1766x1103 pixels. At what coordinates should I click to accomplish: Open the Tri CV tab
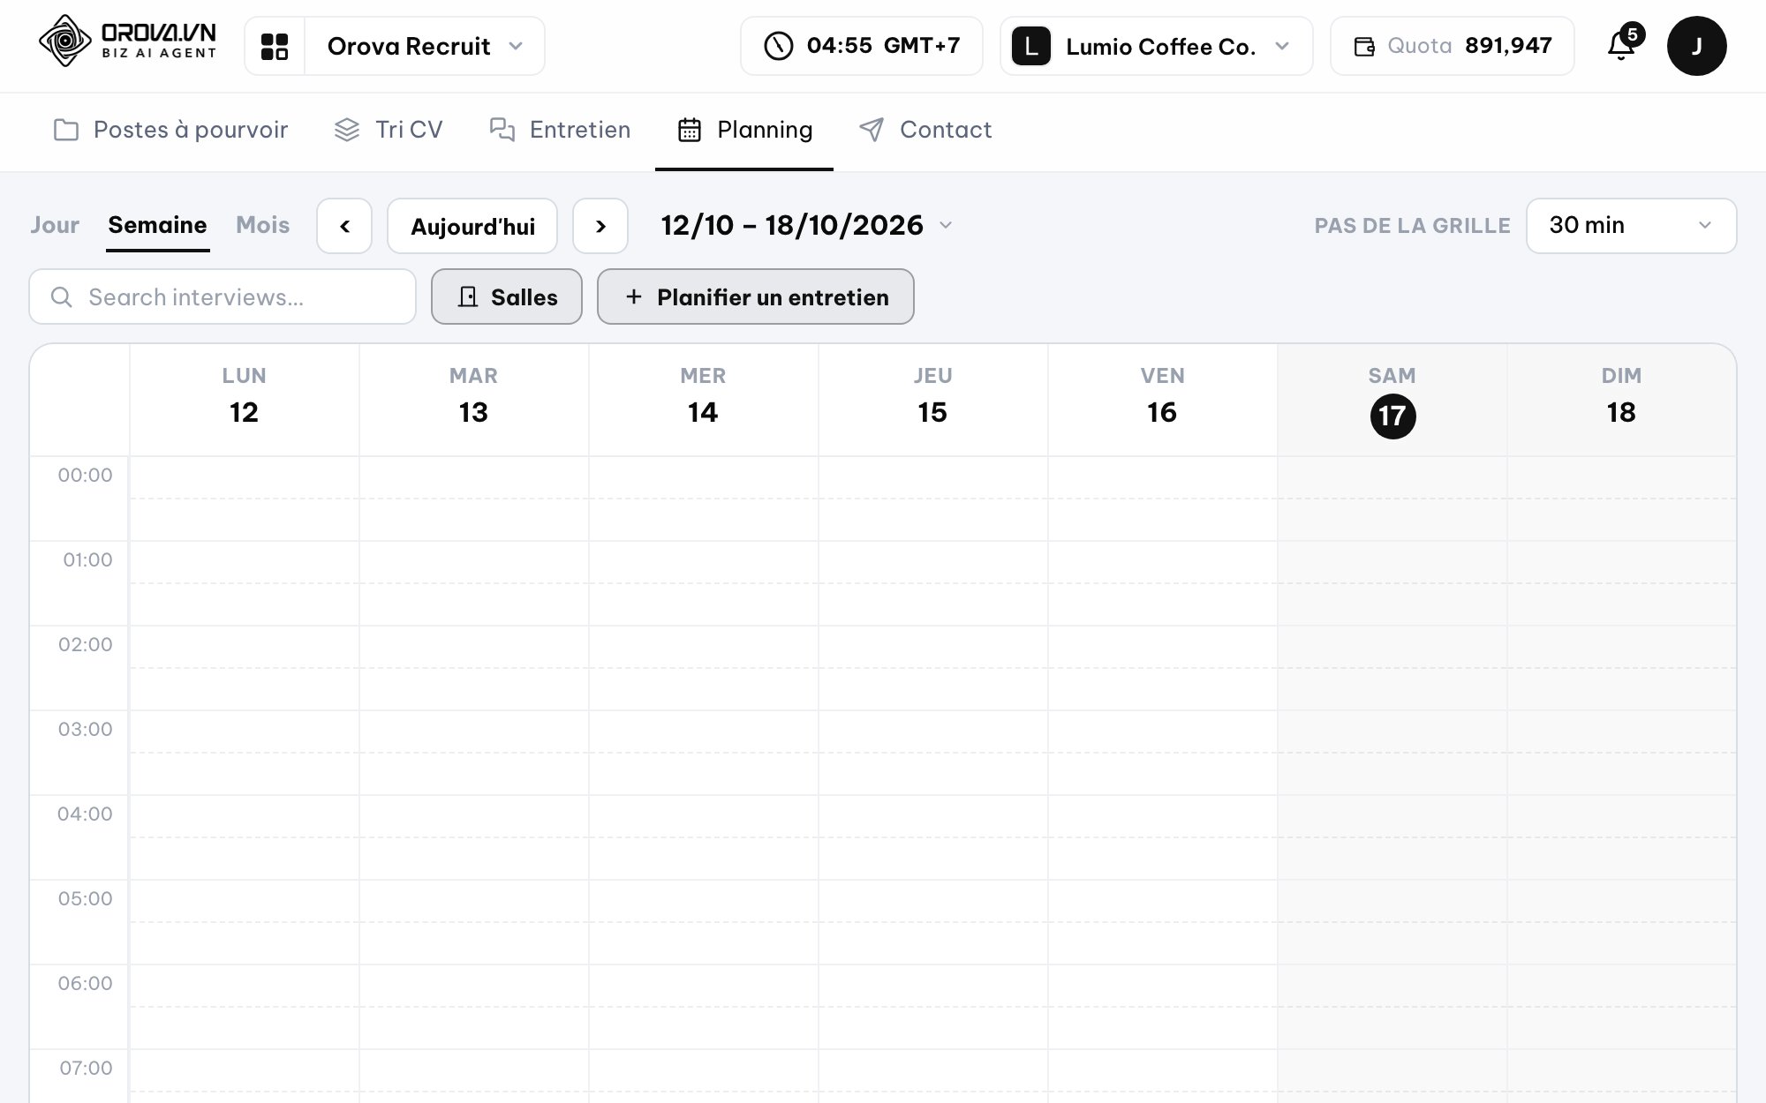[389, 130]
